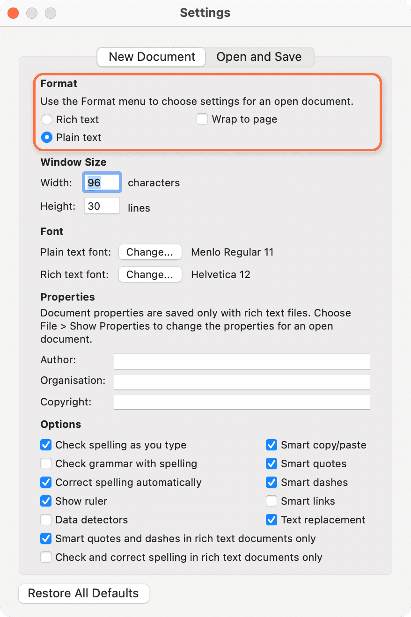The height and width of the screenshot is (617, 411).
Task: Enable the Smart links option
Action: [272, 501]
